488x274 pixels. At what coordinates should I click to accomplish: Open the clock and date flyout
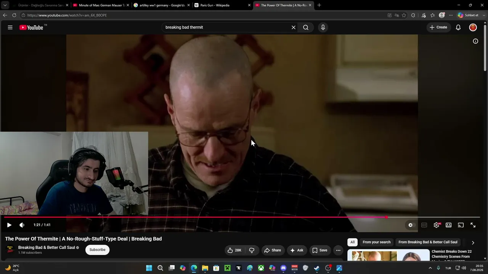(x=477, y=268)
